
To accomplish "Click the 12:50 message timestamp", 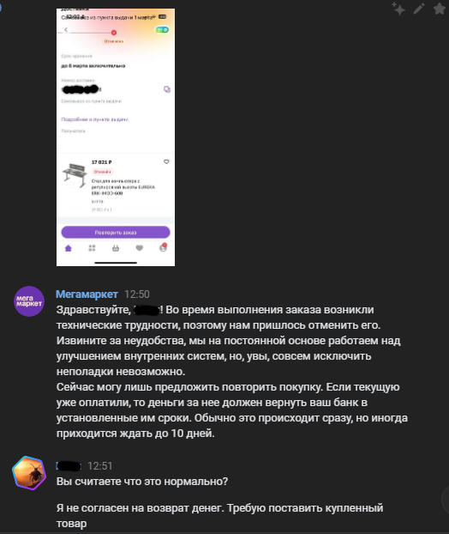I will pyautogui.click(x=137, y=294).
